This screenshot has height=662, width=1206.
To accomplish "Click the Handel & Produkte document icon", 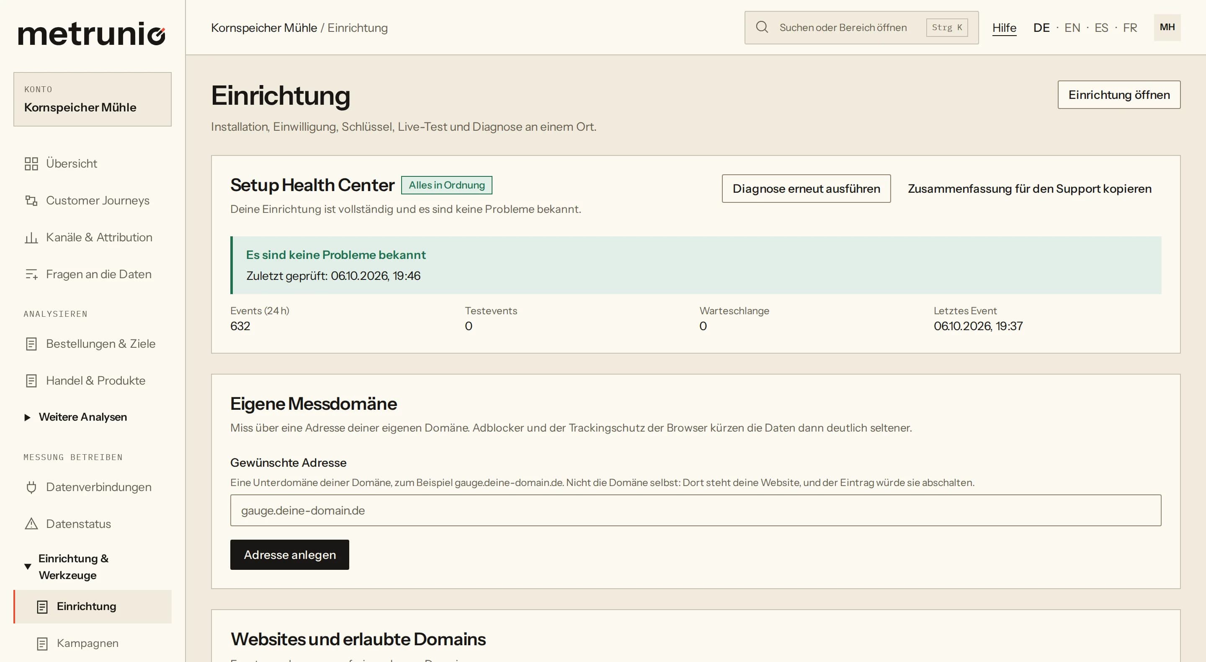I will (31, 381).
